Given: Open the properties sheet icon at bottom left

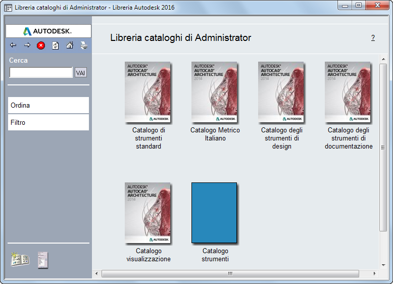Looking at the screenshot, I should (43, 260).
